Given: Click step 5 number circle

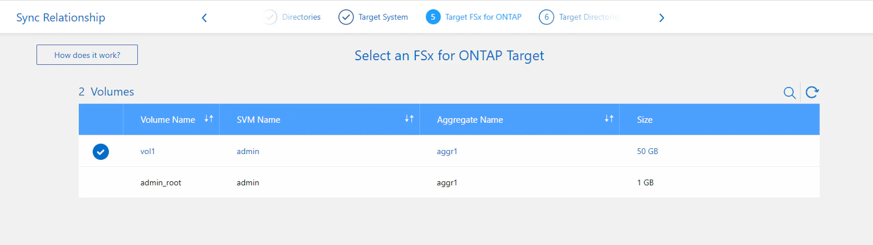Looking at the screenshot, I should coord(433,17).
